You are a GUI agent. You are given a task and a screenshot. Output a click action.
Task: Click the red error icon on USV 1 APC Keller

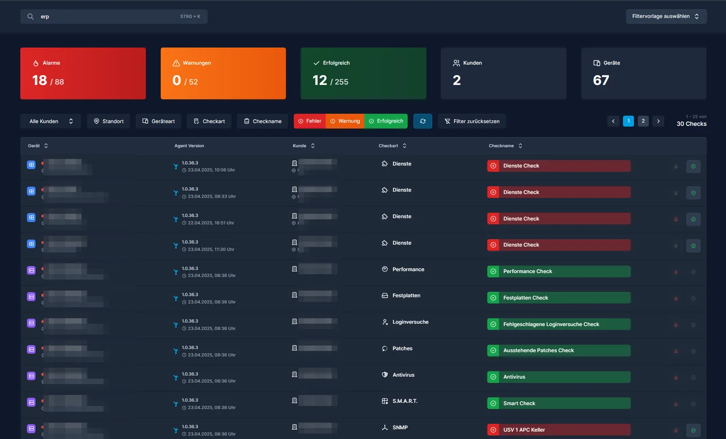pos(493,430)
